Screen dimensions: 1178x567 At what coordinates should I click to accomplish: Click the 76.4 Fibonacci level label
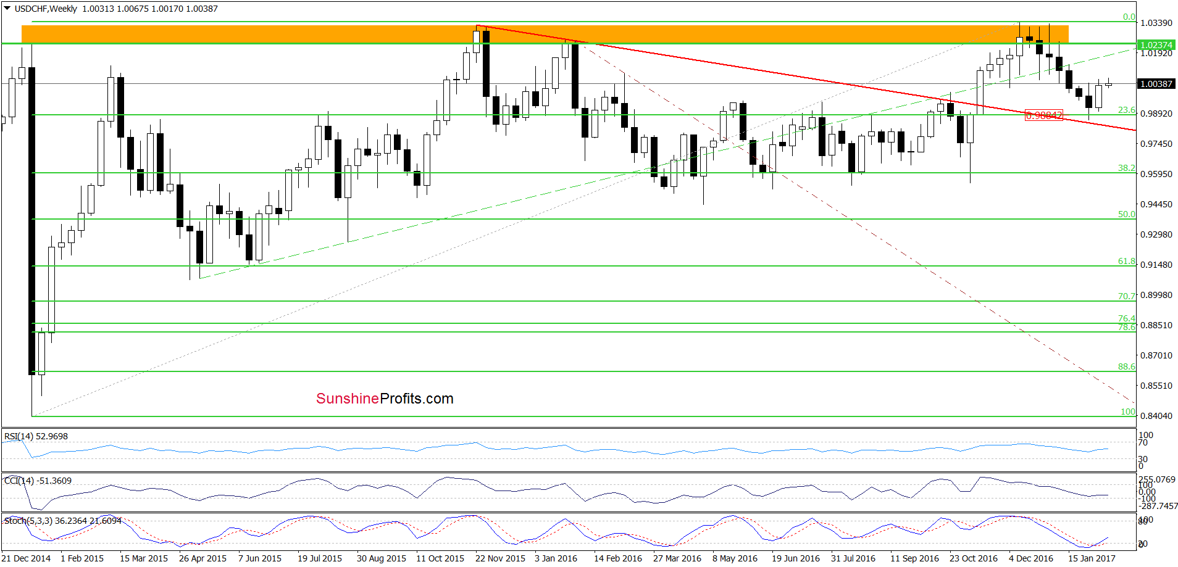tap(1127, 319)
